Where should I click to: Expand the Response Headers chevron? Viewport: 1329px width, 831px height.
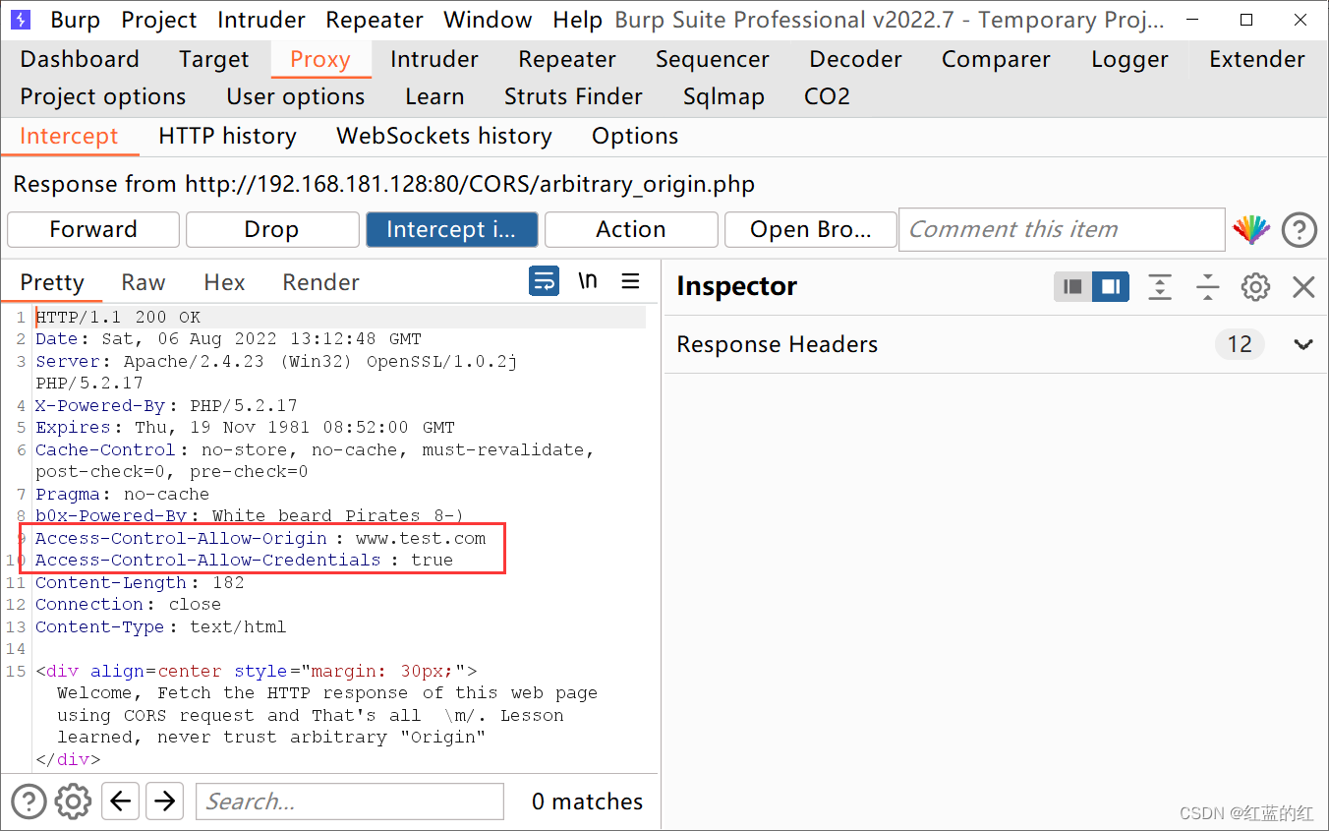pos(1303,345)
